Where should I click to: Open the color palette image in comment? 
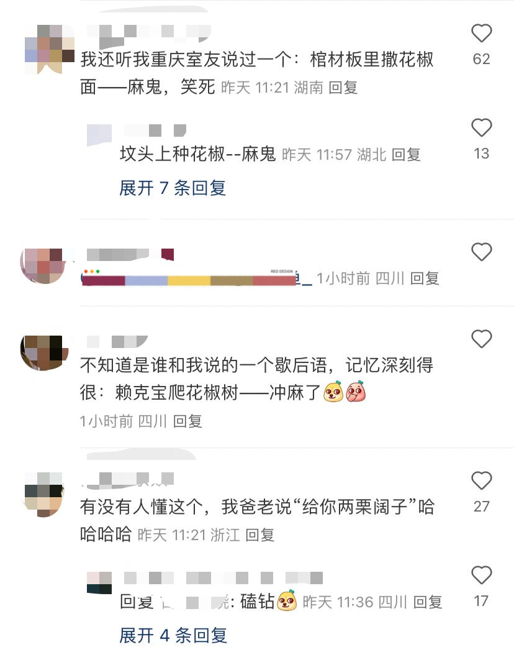(x=189, y=277)
